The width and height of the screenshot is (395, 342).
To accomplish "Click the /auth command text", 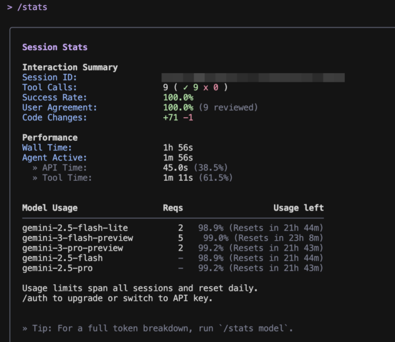I will (35, 299).
